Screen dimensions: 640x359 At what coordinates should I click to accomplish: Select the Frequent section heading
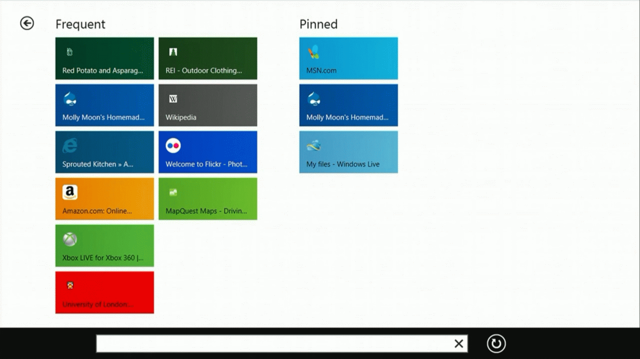(80, 24)
